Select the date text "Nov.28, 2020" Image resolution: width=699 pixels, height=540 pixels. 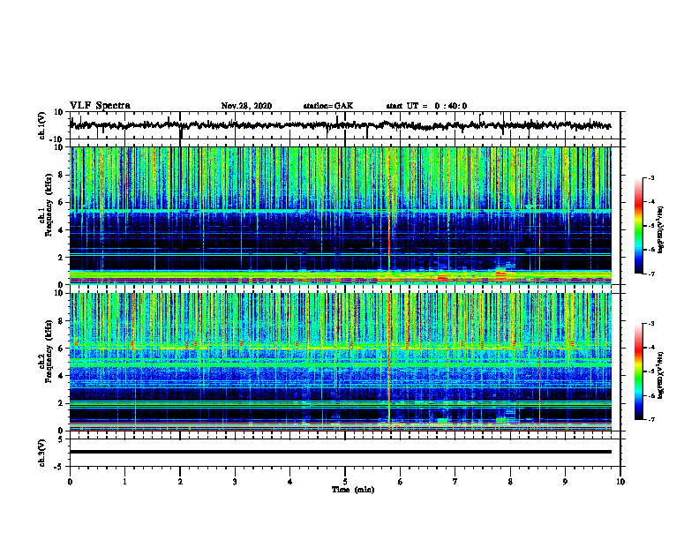point(246,106)
